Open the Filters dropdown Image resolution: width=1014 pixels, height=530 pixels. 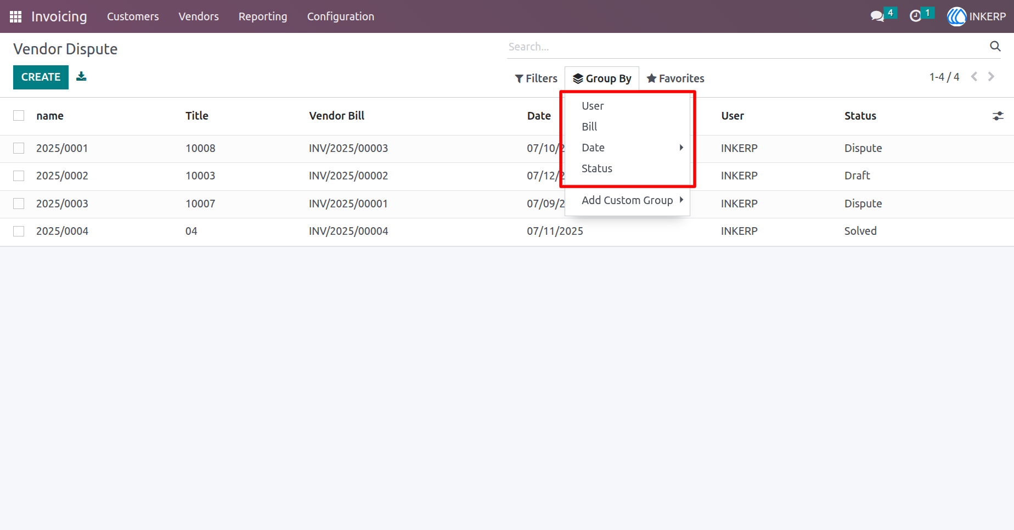tap(536, 78)
